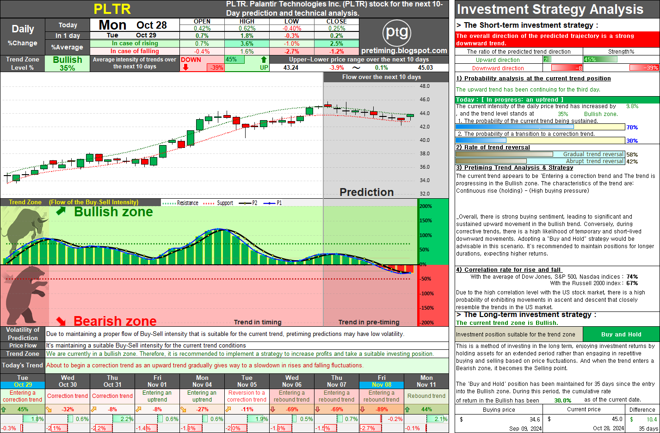660x433 pixels.
Task: Click the lower price value 43.24
Action: click(x=291, y=67)
